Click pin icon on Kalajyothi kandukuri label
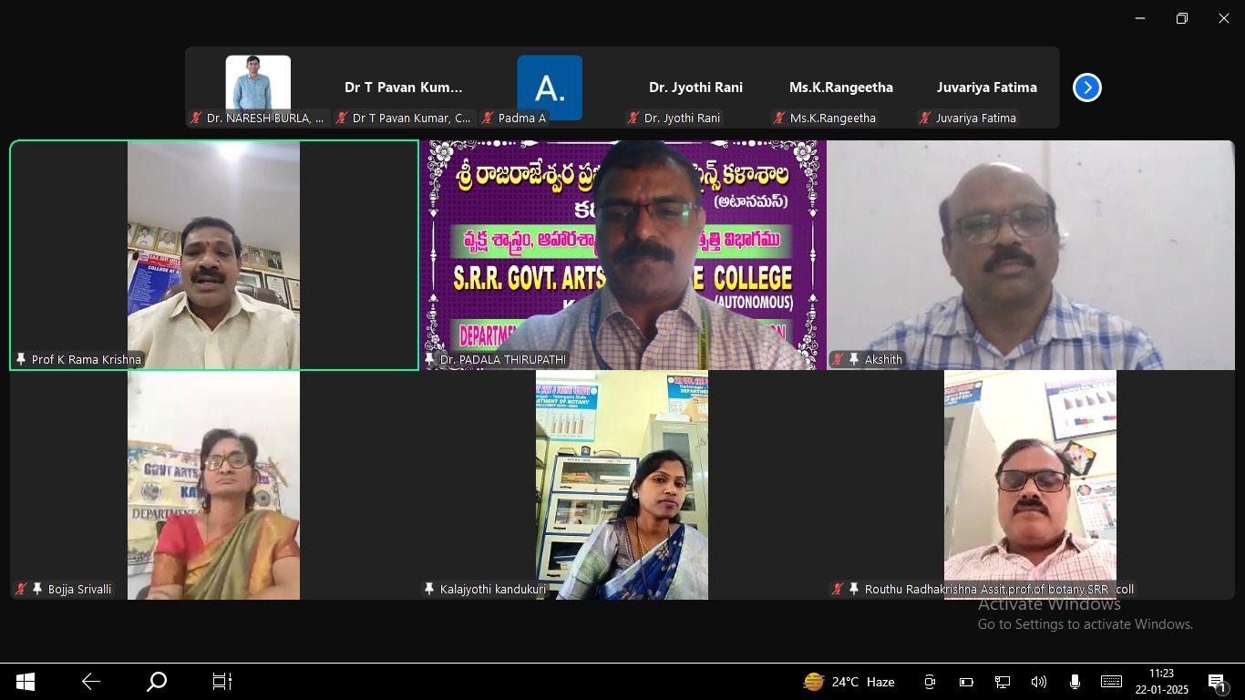This screenshot has height=700, width=1245. 429,590
